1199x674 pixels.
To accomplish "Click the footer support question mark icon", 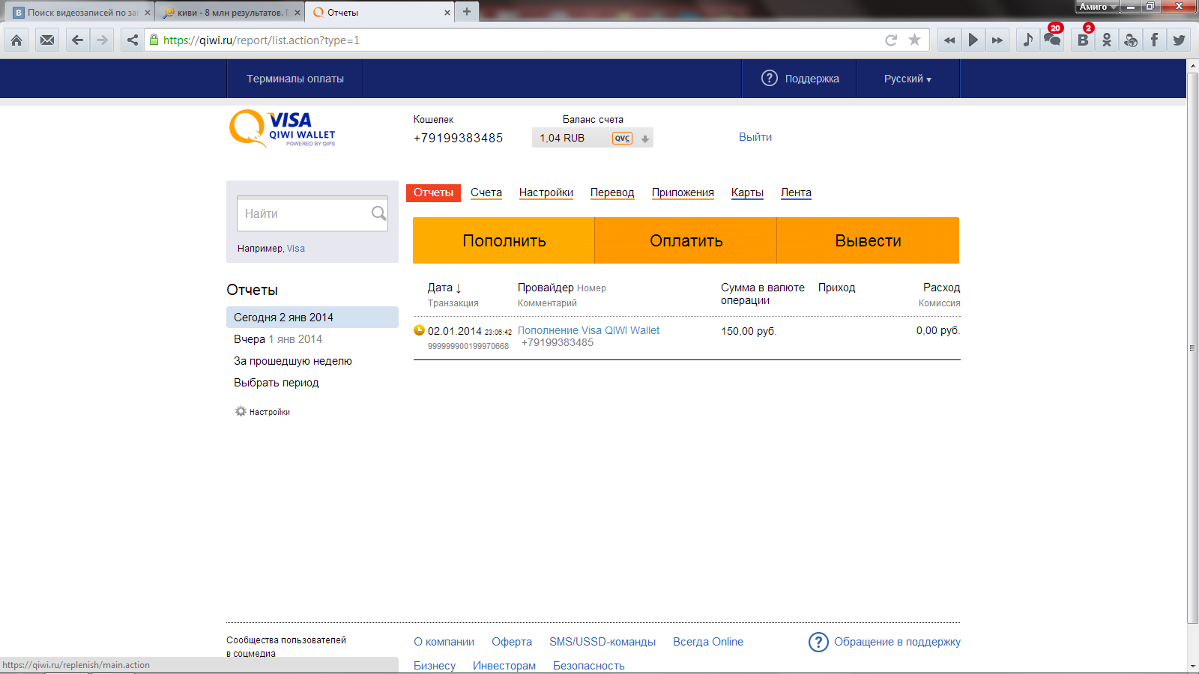I will coord(818,642).
